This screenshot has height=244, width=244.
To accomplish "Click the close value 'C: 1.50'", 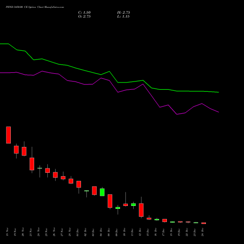I will pyautogui.click(x=84, y=13).
